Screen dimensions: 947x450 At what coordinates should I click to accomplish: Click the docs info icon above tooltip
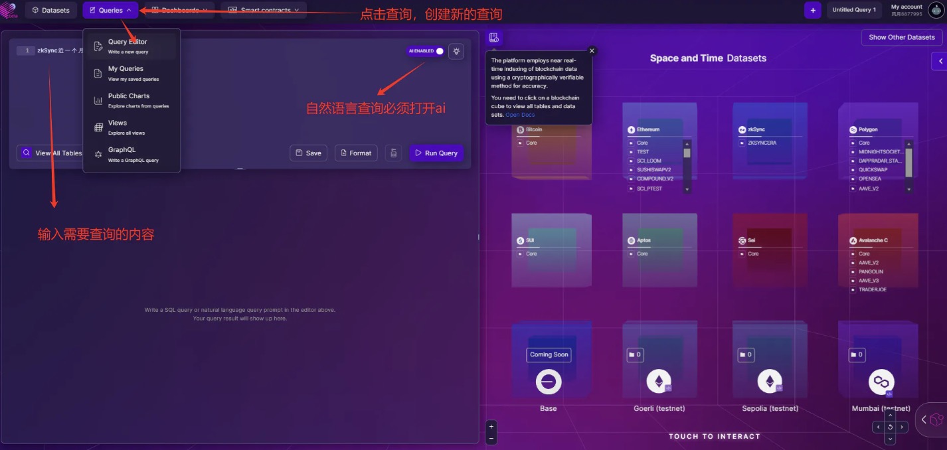pyautogui.click(x=494, y=38)
